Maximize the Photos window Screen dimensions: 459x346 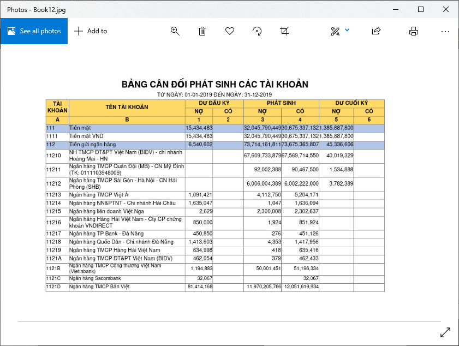pyautogui.click(x=421, y=9)
